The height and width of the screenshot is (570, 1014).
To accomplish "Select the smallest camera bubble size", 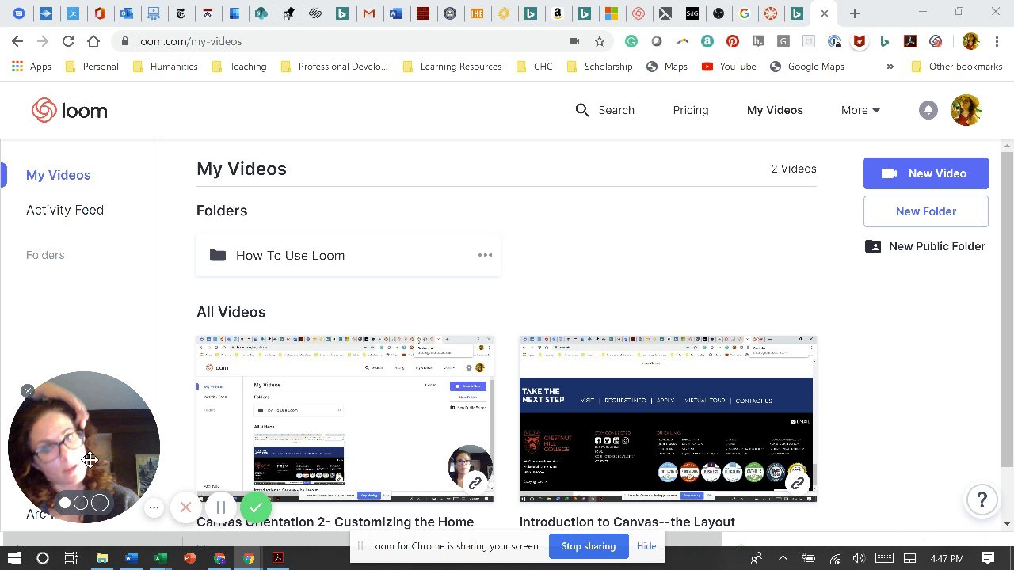I will [x=65, y=503].
